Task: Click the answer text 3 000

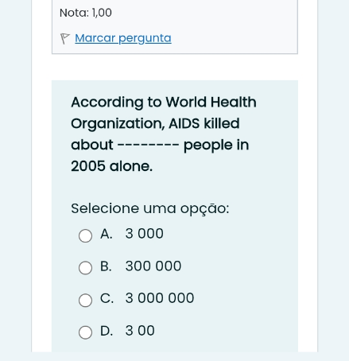Action: point(144,234)
